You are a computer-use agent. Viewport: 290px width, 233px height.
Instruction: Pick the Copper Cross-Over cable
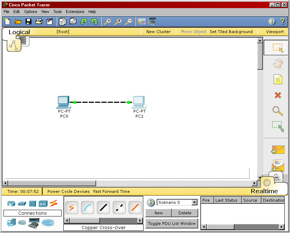[x=119, y=208]
